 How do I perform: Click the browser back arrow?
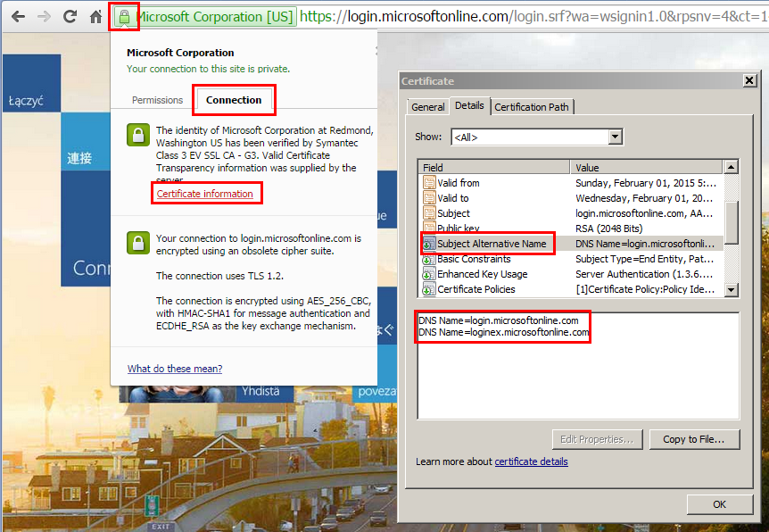pos(18,17)
